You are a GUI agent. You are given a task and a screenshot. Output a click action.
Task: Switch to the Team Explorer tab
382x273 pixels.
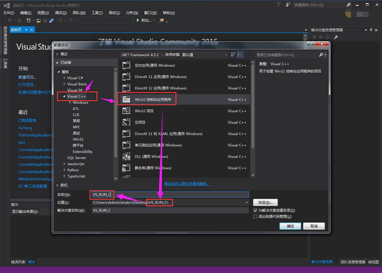click(353, 262)
